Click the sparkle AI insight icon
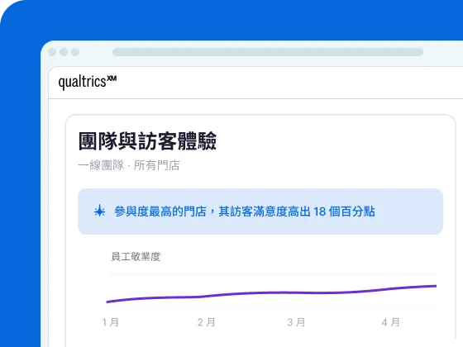Screen dimensions: 463x347 (x=99, y=212)
